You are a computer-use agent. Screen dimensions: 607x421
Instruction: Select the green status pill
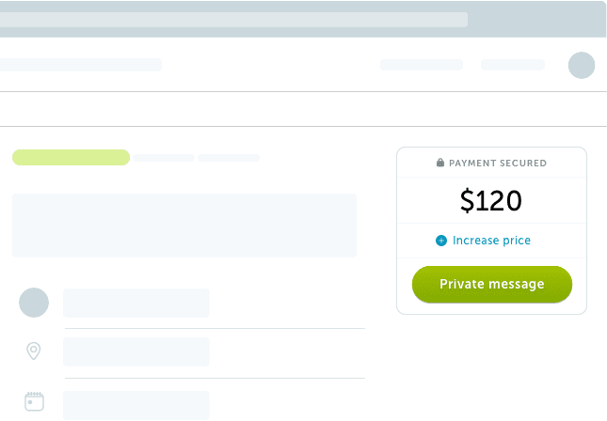(71, 157)
